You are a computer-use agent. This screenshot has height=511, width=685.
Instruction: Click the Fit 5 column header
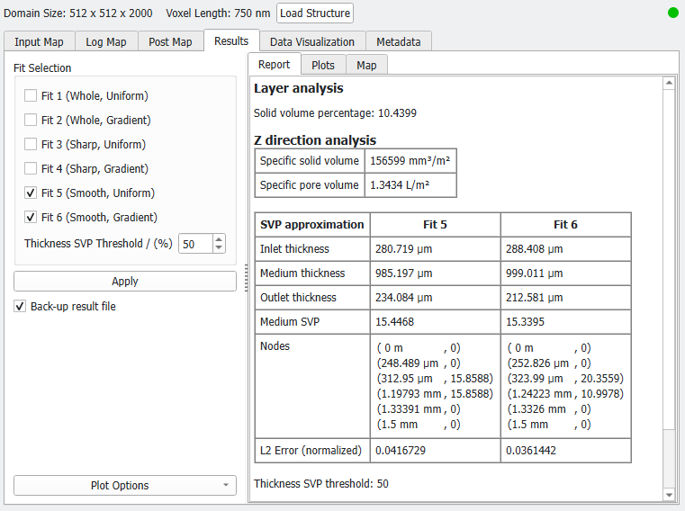pos(435,225)
